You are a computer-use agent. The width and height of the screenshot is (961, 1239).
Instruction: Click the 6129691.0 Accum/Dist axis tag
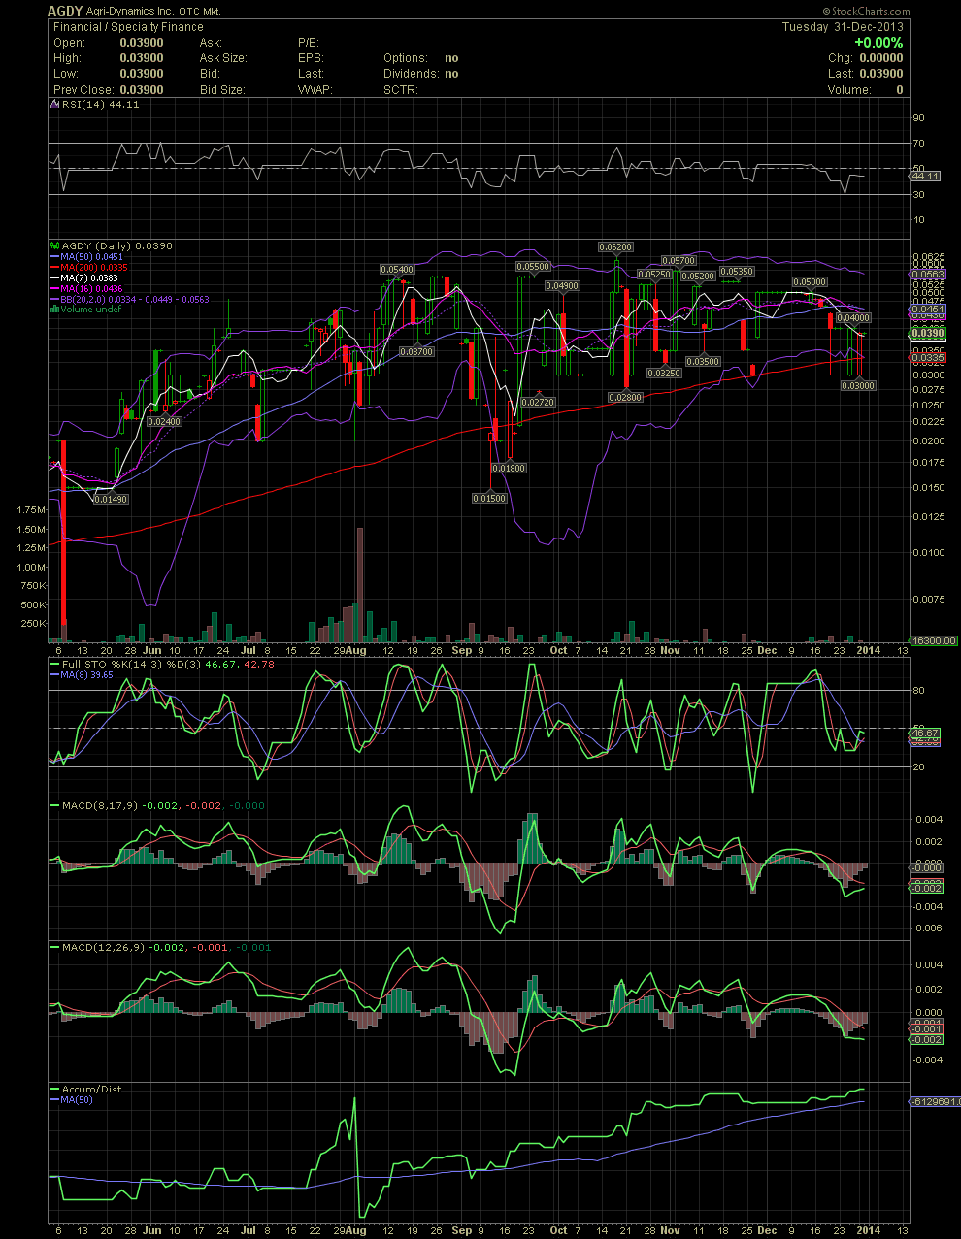coord(935,1102)
